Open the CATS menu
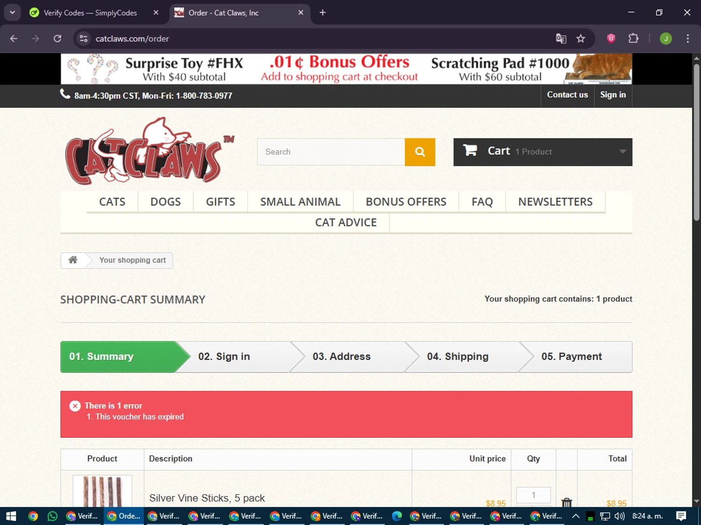 112,202
